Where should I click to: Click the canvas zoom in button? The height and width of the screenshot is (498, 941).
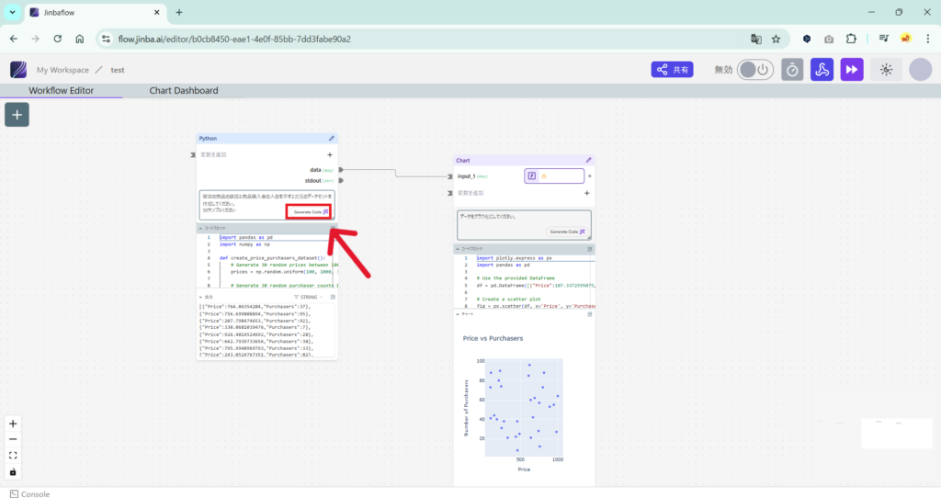tap(13, 424)
